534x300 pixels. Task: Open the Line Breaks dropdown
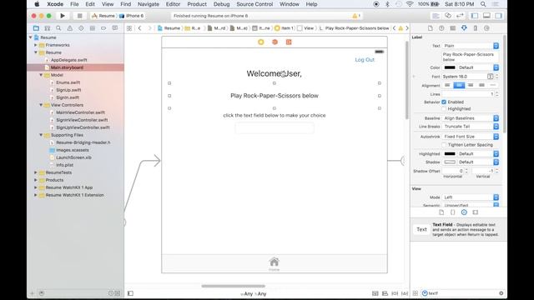pyautogui.click(x=471, y=127)
